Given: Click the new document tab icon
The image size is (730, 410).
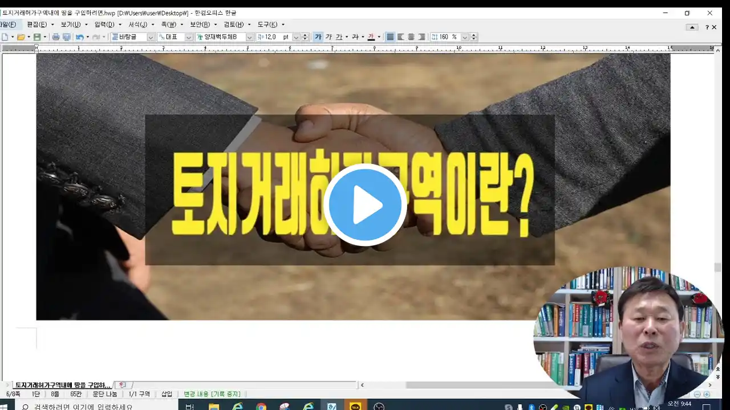Looking at the screenshot, I should 123,385.
